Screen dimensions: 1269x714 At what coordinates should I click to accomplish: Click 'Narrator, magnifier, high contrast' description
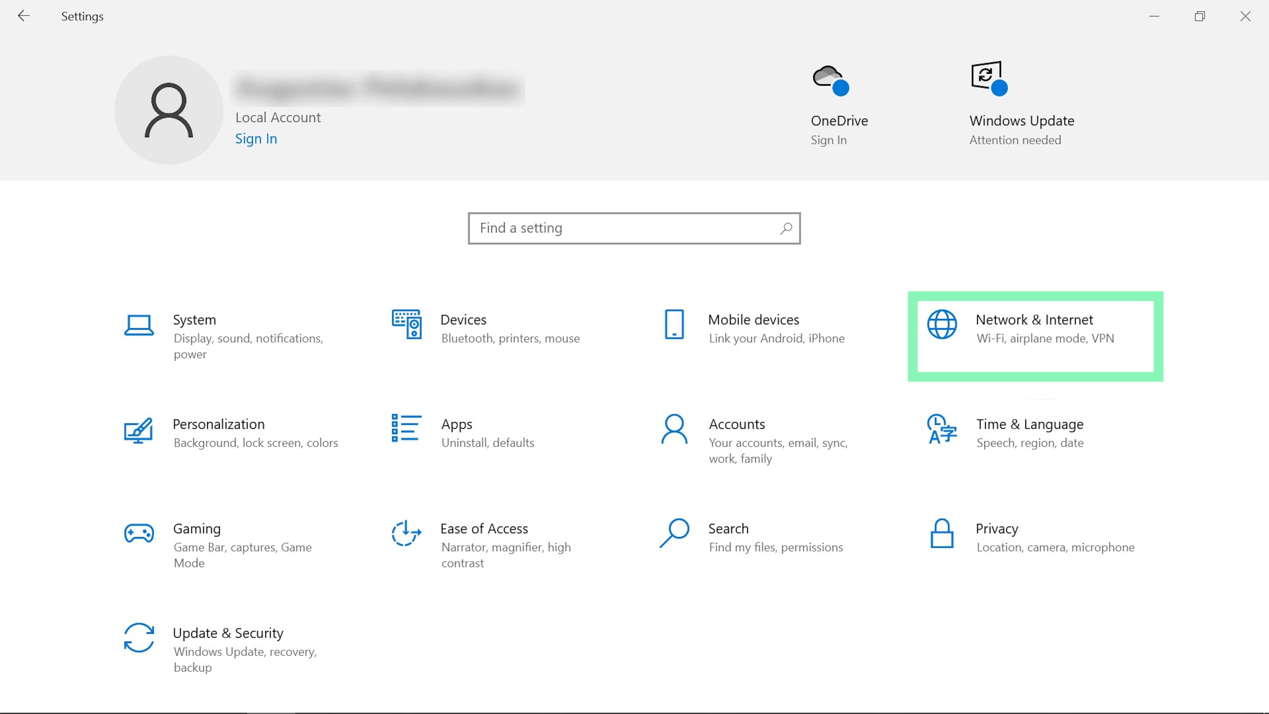(506, 555)
